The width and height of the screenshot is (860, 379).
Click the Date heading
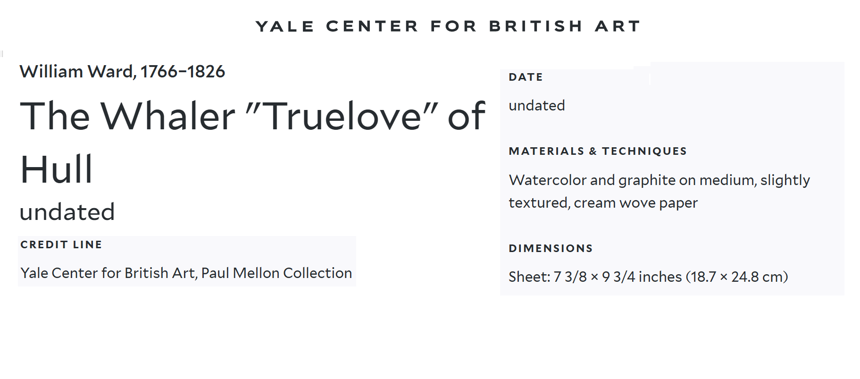[526, 77]
